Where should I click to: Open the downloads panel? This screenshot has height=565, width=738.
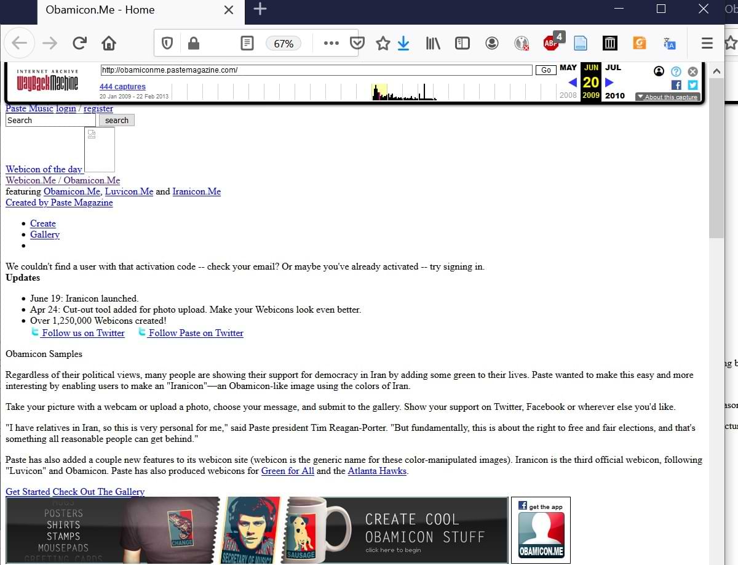pyautogui.click(x=403, y=43)
